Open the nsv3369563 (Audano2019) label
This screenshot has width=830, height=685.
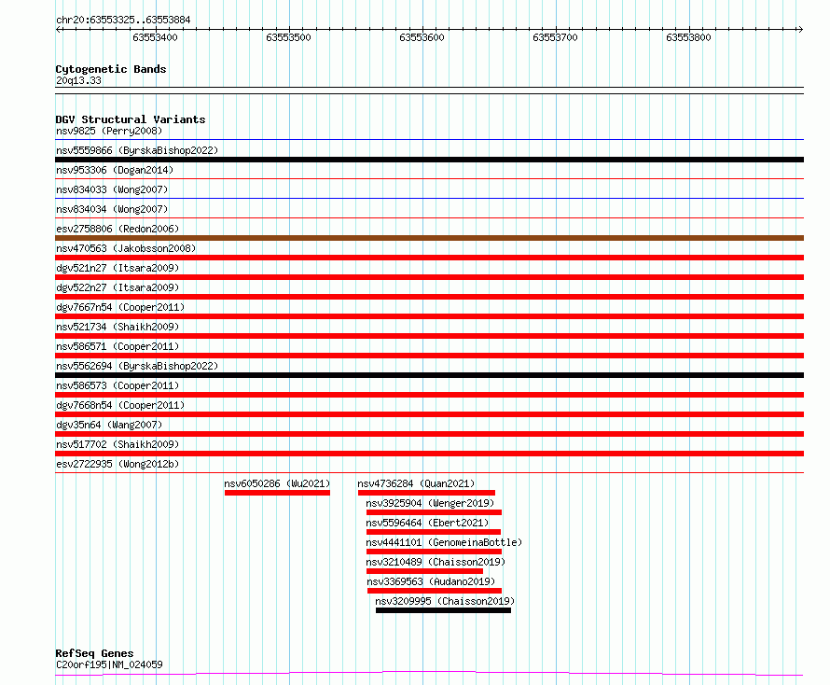[x=431, y=581]
